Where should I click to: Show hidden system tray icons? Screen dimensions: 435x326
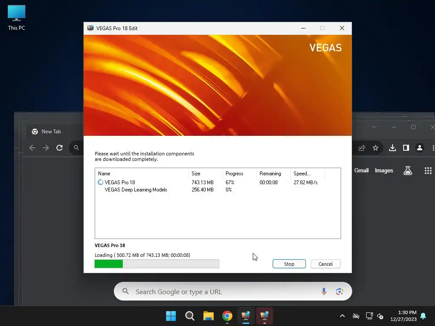tap(342, 316)
